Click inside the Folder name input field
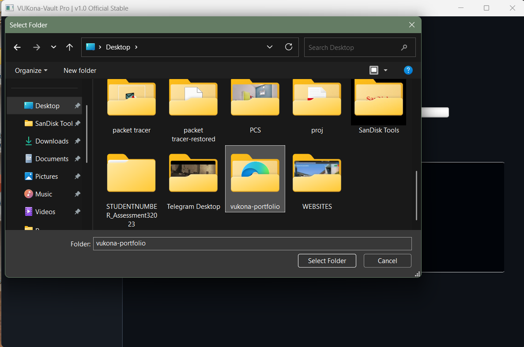524x347 pixels. [252, 243]
